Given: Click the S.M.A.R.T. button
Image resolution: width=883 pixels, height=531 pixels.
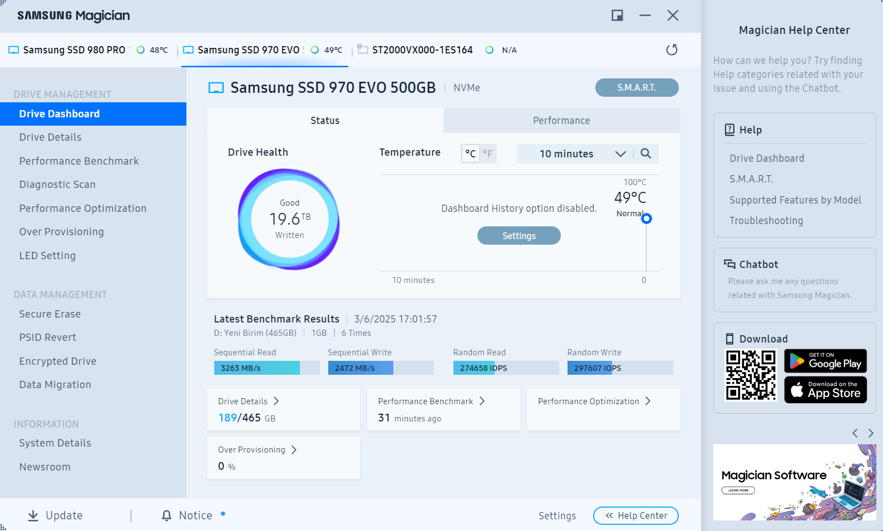Looking at the screenshot, I should click(637, 87).
